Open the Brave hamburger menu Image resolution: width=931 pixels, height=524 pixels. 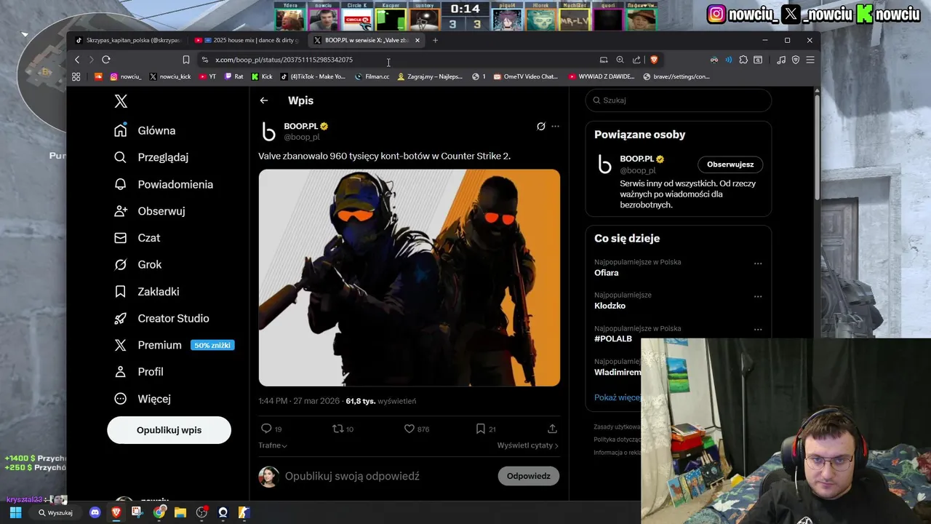(x=810, y=60)
